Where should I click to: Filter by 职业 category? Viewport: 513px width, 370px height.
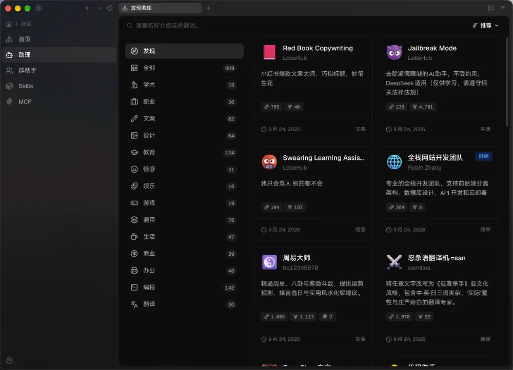[184, 101]
